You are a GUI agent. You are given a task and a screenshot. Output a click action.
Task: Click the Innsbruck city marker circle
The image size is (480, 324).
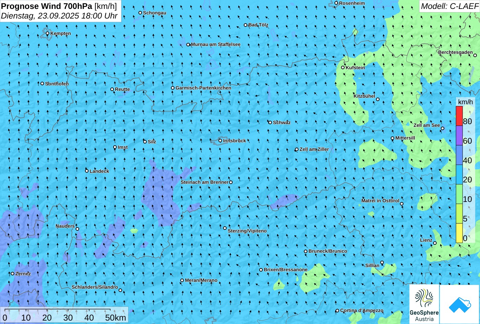220,141
